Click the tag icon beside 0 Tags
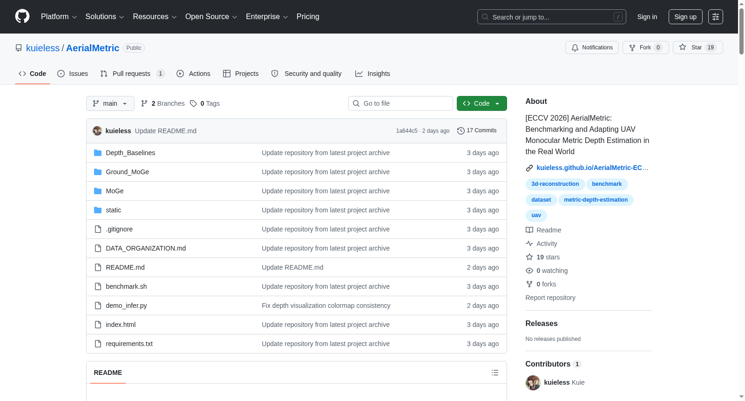This screenshot has width=745, height=401. [193, 103]
